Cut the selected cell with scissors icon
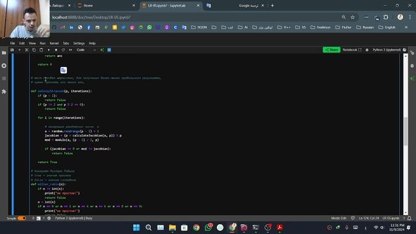 click(27, 50)
